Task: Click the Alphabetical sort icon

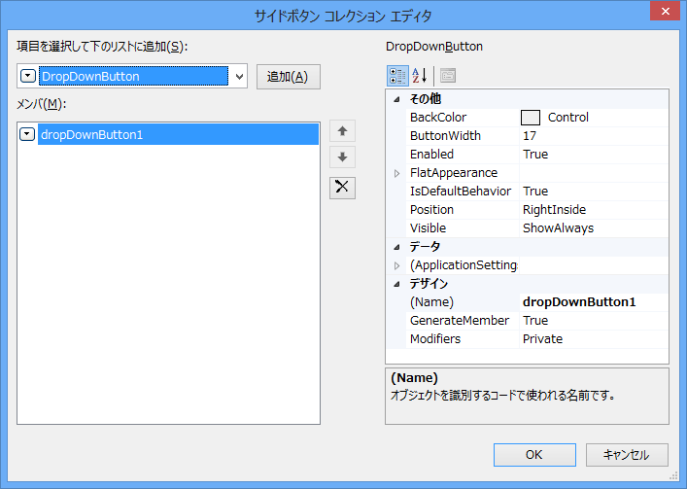Action: pyautogui.click(x=420, y=76)
